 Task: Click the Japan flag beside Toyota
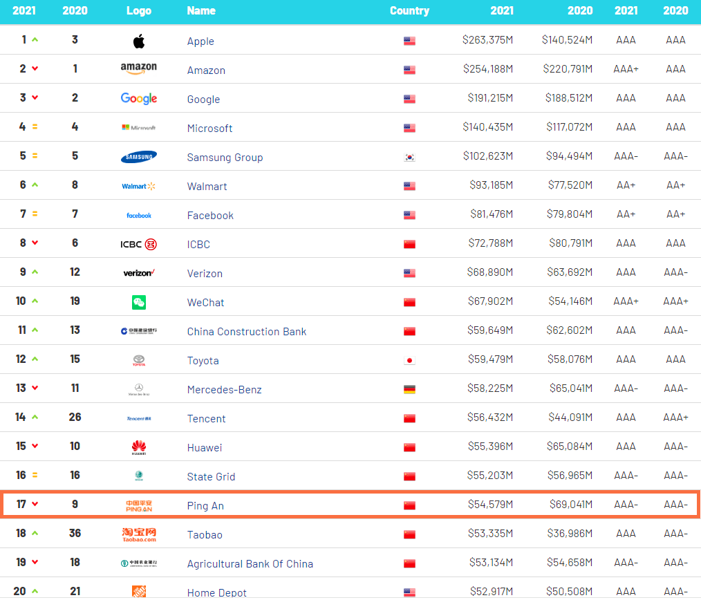coord(409,359)
